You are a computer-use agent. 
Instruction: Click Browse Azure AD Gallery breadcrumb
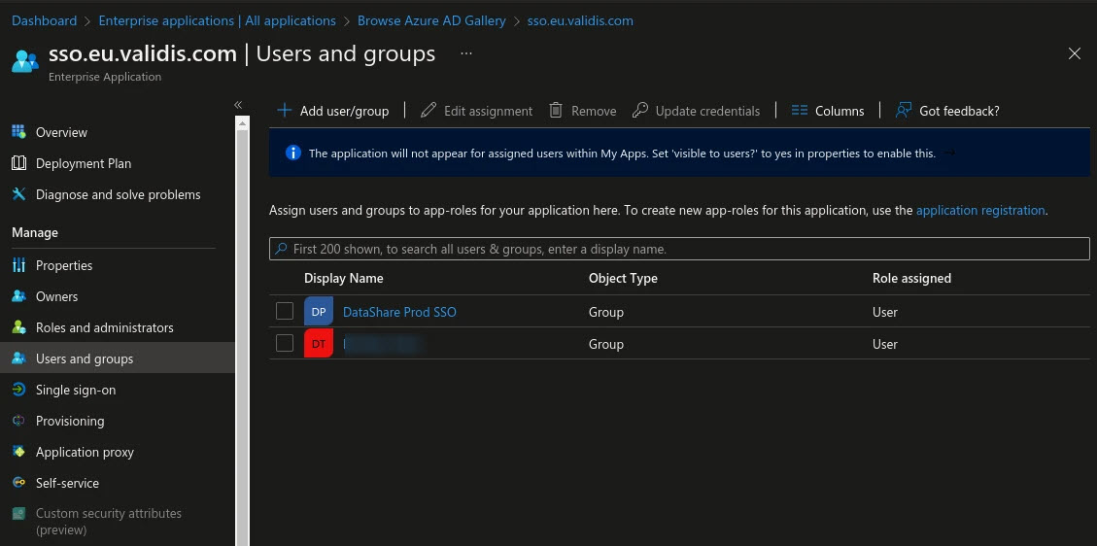pos(431,21)
